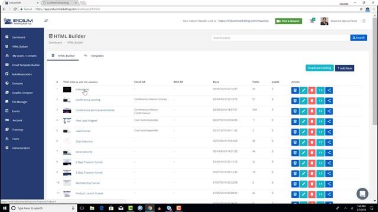The image size is (378, 212).
Task: Open the chat bubble widget
Action: [x=362, y=194]
